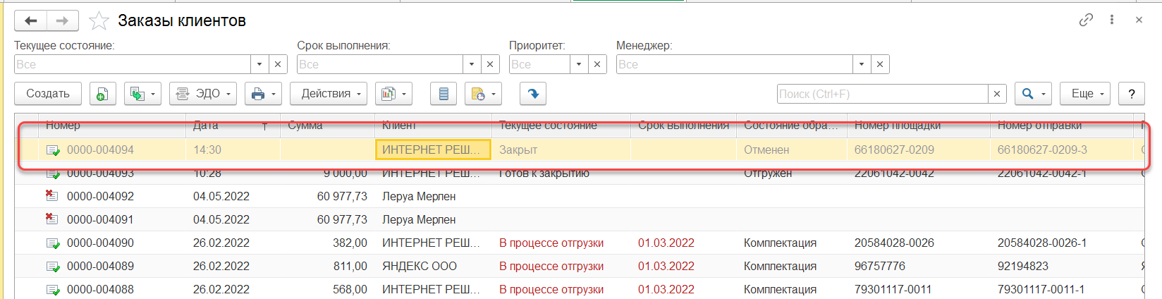
Task: Click the copy document icon next to Создать
Action: (x=102, y=94)
